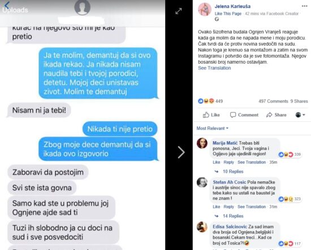Tap the back arrow beside Uploads
The height and width of the screenshot is (250, 311).
pyautogui.click(x=7, y=5)
